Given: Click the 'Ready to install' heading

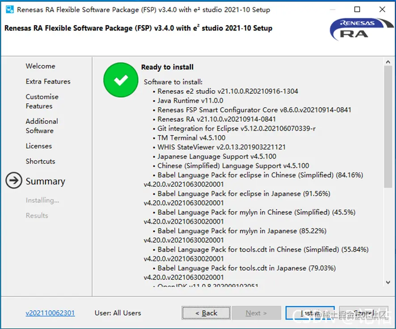Looking at the screenshot, I should point(167,67).
